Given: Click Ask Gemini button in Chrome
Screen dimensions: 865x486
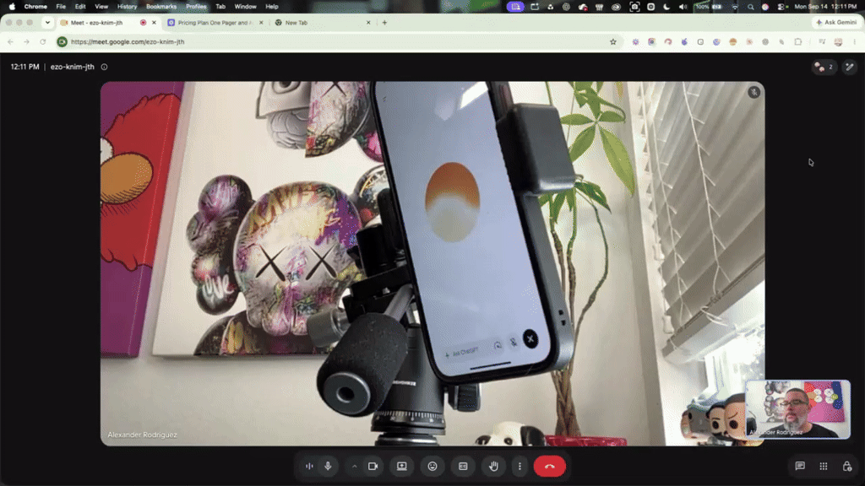Looking at the screenshot, I should click(x=837, y=23).
